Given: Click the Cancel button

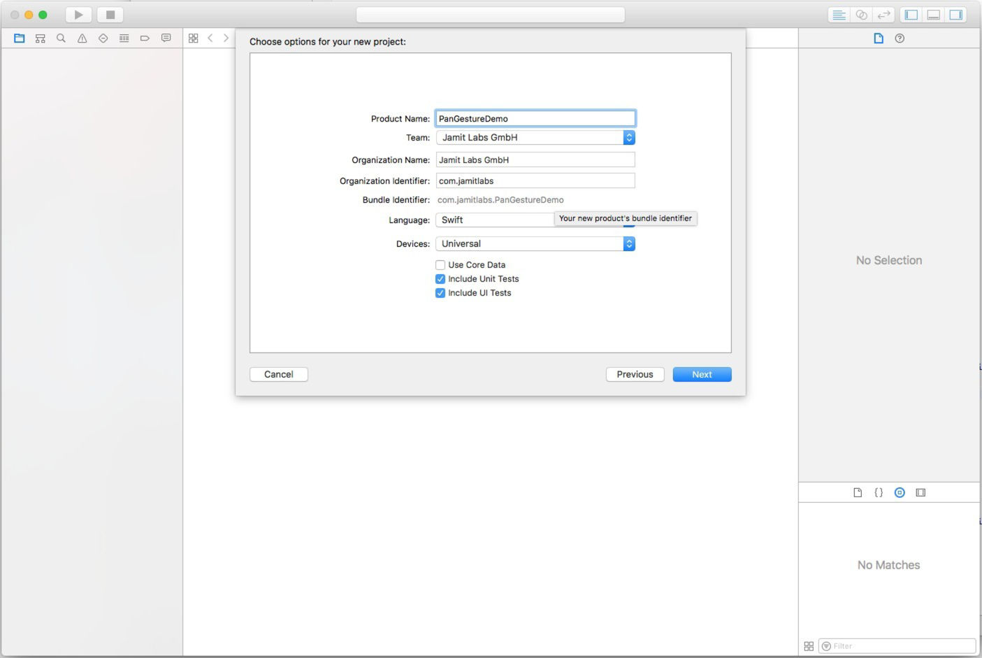Looking at the screenshot, I should (x=279, y=374).
